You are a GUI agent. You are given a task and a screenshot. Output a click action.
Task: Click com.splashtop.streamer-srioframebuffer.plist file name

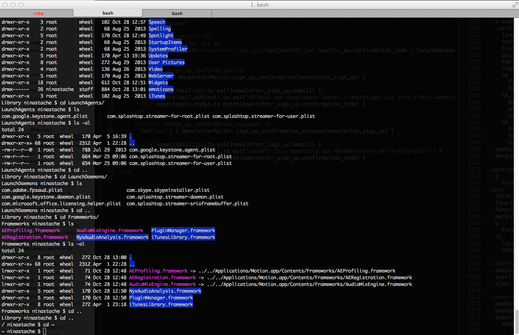click(x=187, y=204)
